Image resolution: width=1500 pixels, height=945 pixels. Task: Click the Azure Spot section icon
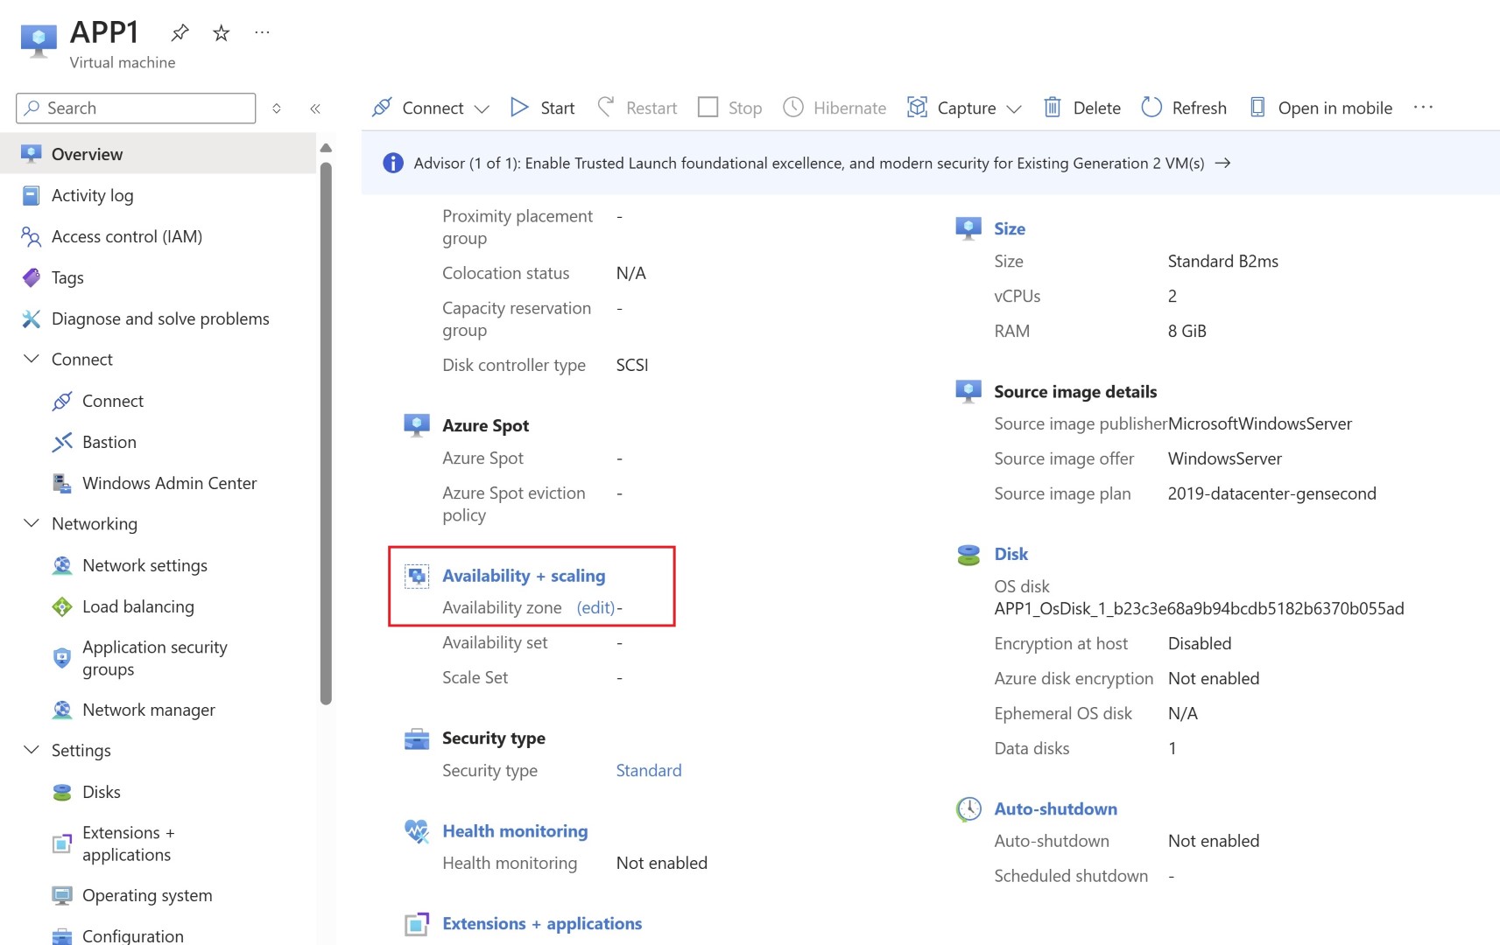416,426
